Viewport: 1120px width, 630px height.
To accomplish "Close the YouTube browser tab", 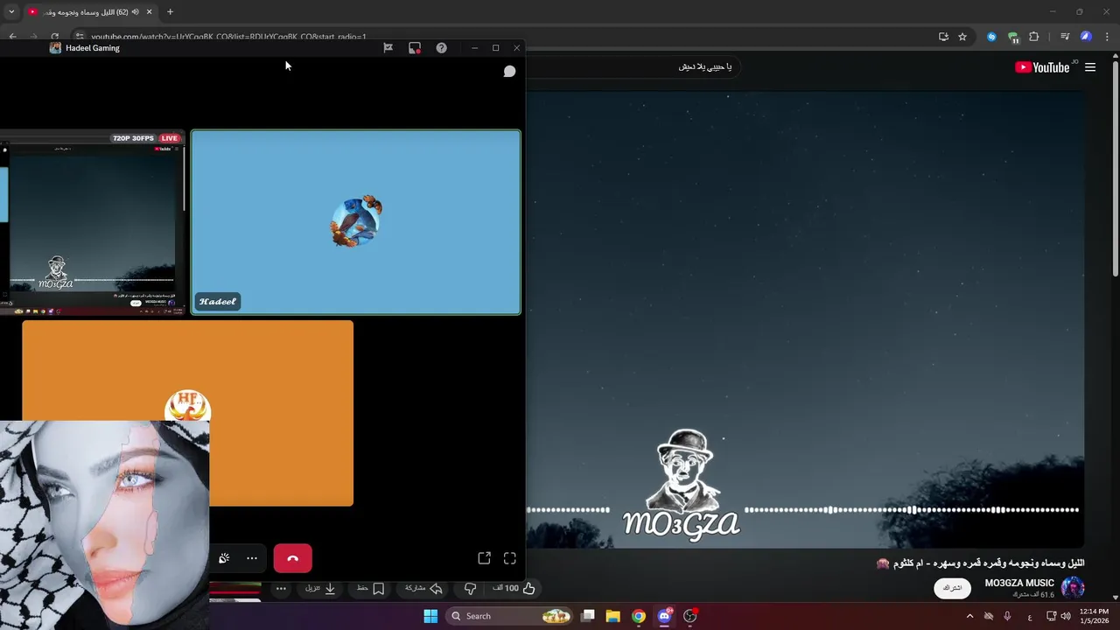I will pyautogui.click(x=150, y=12).
